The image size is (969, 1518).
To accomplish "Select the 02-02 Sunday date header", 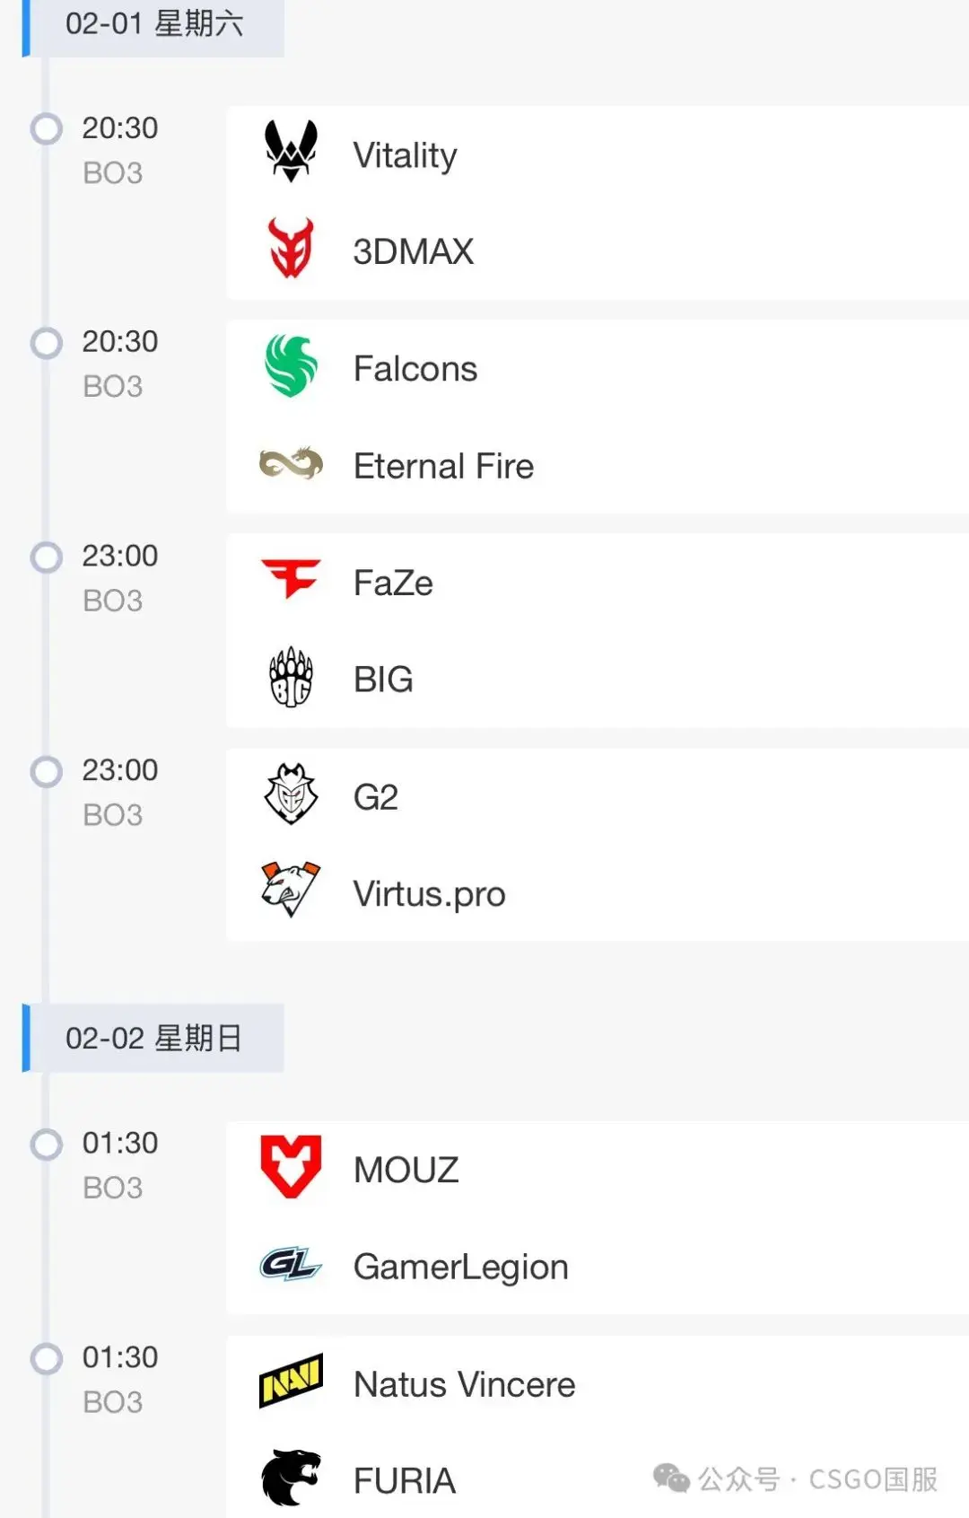I will pyautogui.click(x=154, y=1039).
